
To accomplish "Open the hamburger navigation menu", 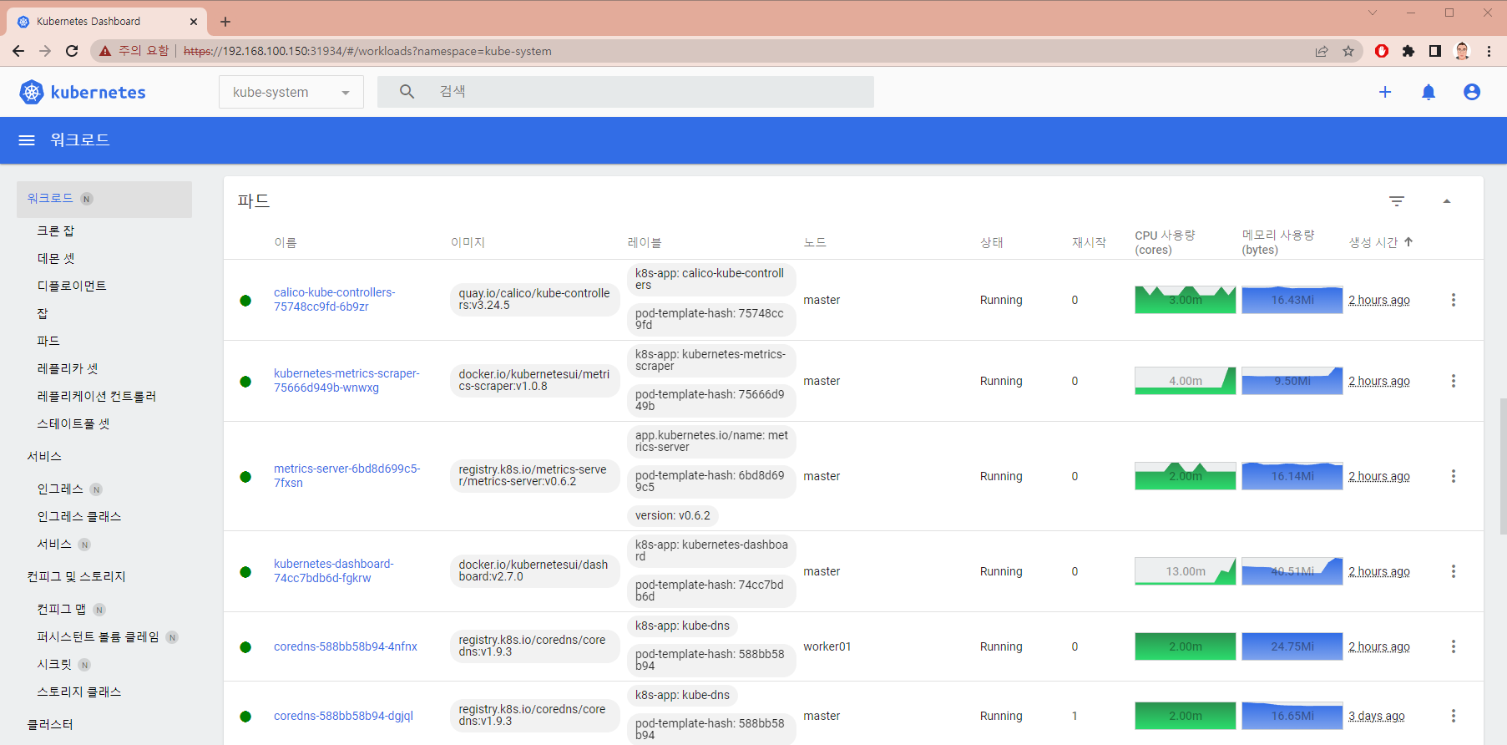I will (x=27, y=140).
